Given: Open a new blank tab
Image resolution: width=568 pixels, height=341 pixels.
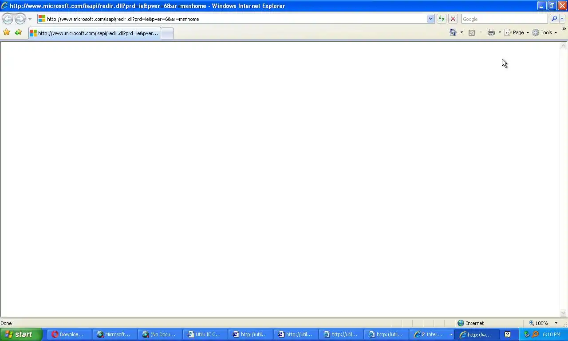Looking at the screenshot, I should (x=167, y=33).
